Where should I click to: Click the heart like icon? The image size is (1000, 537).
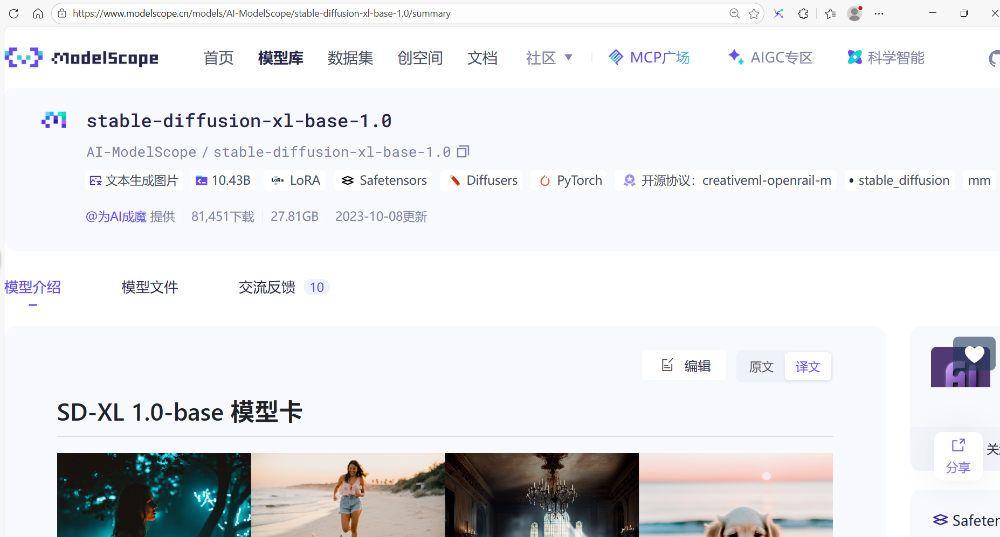[x=974, y=354]
